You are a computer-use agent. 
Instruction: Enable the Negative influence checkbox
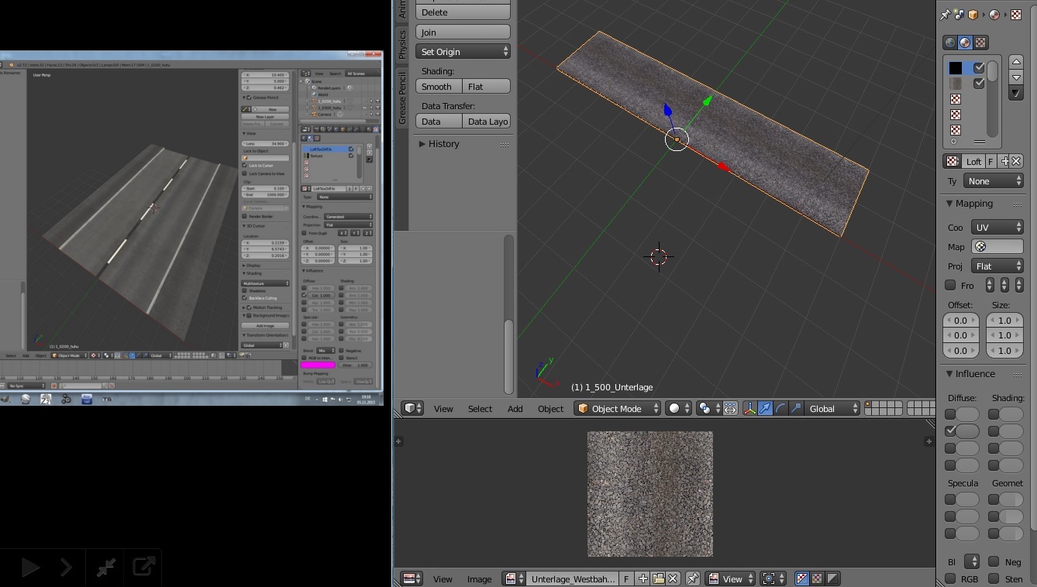click(x=994, y=562)
